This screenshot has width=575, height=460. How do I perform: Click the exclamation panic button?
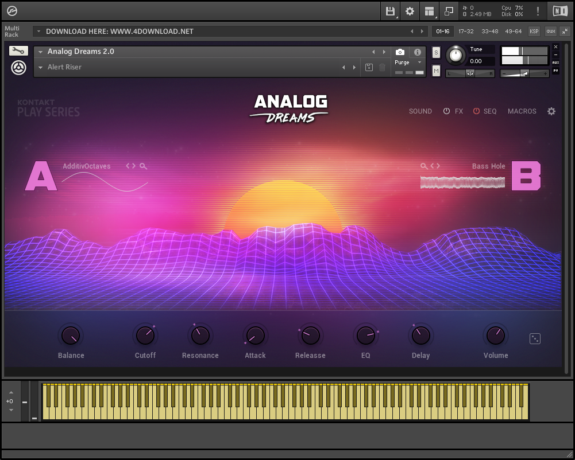pos(538,11)
